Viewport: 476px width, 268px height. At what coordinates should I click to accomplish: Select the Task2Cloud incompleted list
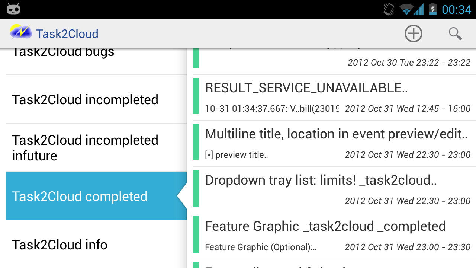(x=96, y=99)
